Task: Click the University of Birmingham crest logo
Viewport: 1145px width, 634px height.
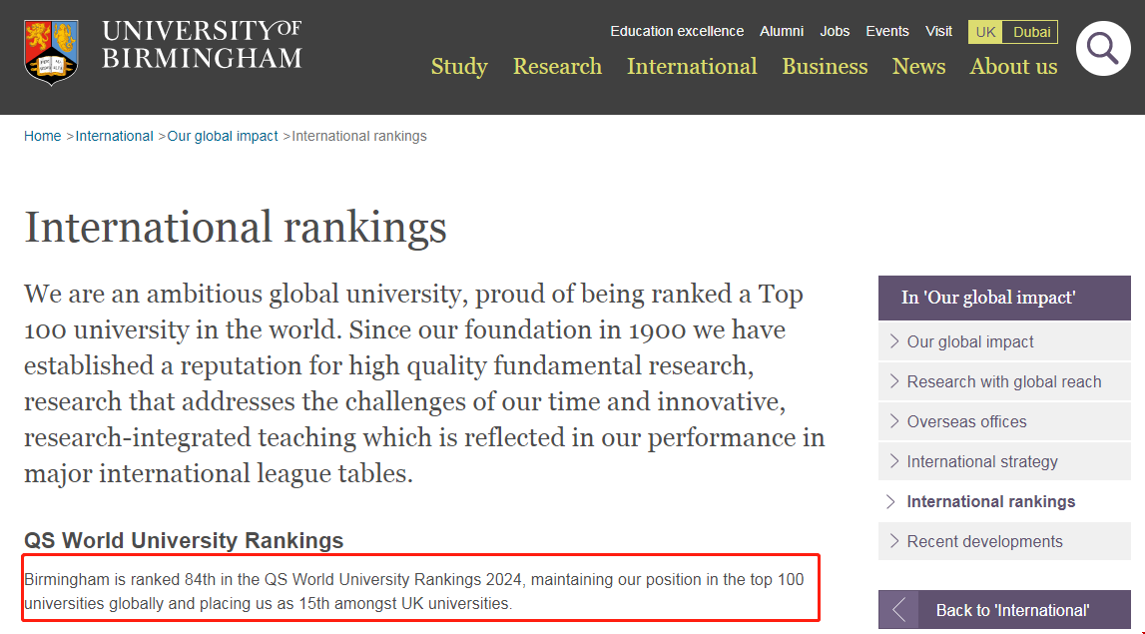Action: (x=51, y=51)
